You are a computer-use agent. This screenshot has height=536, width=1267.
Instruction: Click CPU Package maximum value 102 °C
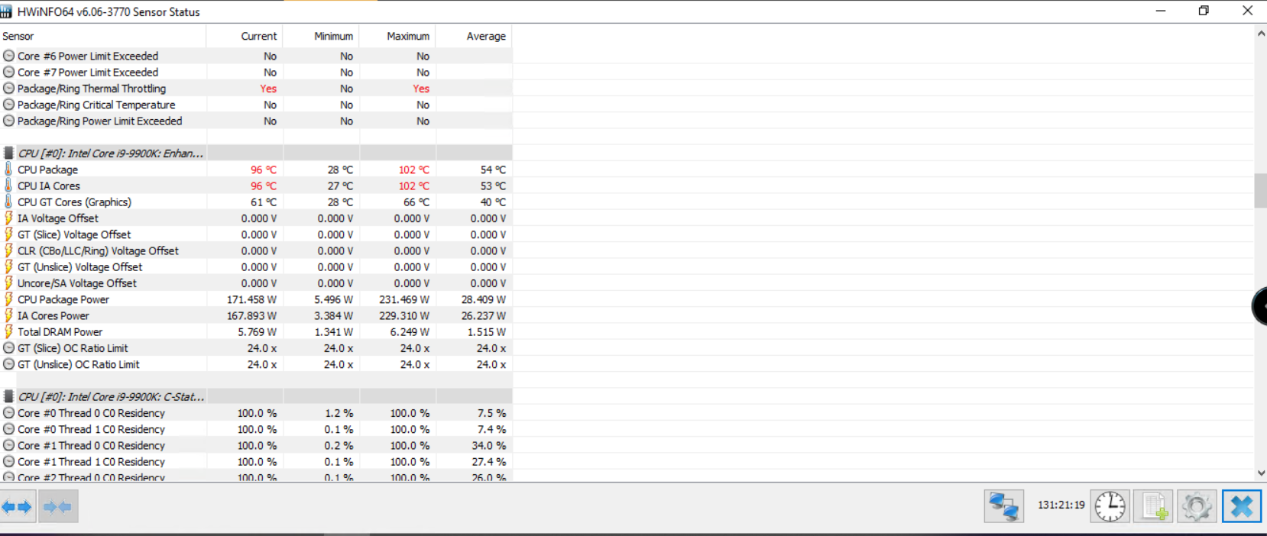[413, 170]
